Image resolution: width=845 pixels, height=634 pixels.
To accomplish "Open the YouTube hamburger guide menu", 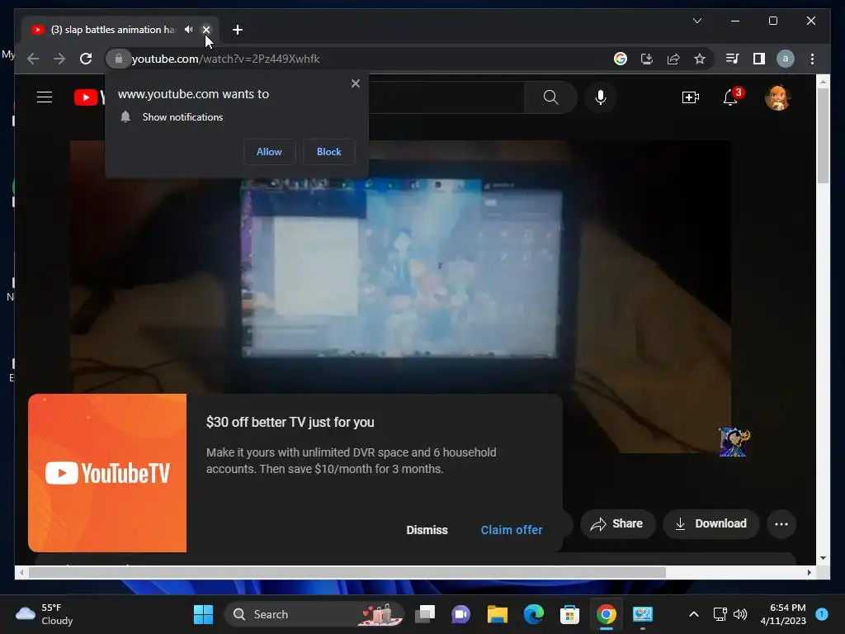I will pyautogui.click(x=45, y=97).
